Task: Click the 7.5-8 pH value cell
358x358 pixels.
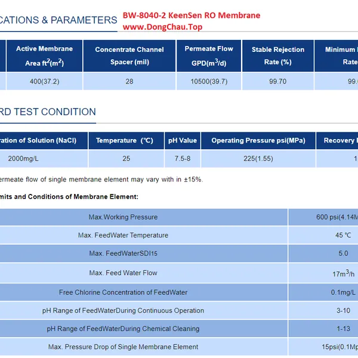Action: [182, 159]
